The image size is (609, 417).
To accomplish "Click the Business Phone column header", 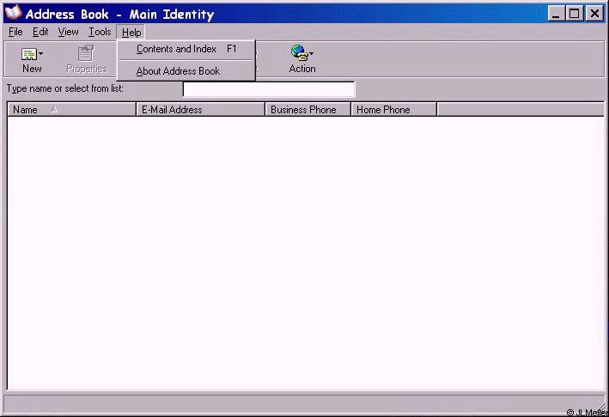I will pos(308,110).
